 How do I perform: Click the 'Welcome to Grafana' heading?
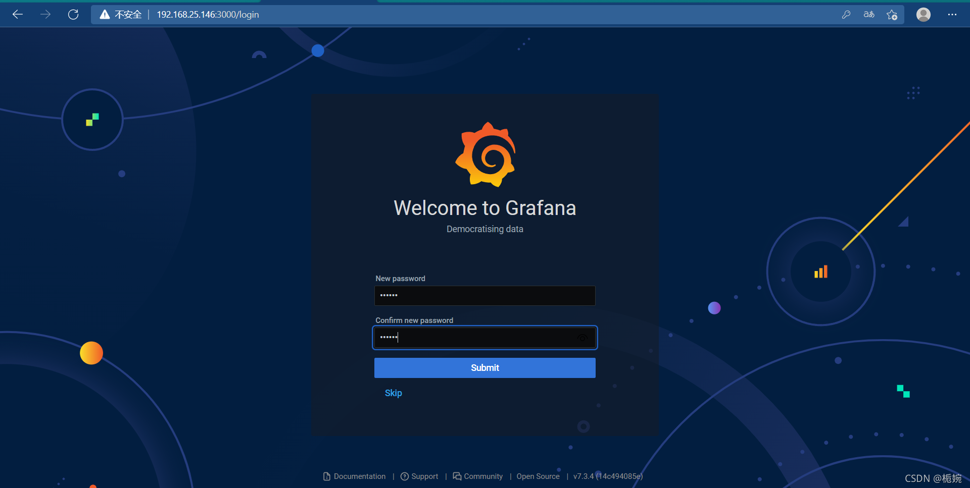[x=485, y=208]
